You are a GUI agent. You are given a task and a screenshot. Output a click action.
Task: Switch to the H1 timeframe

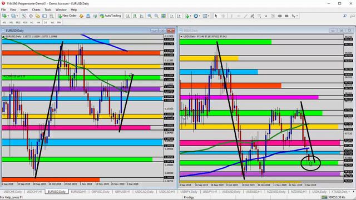point(32,22)
